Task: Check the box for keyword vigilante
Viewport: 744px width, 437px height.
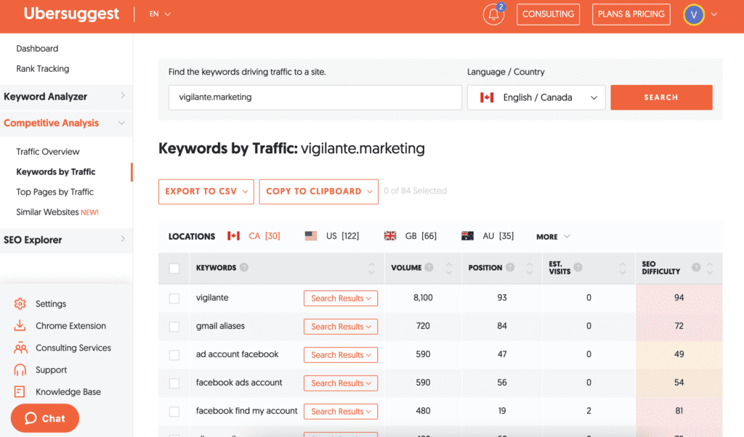Action: point(174,298)
